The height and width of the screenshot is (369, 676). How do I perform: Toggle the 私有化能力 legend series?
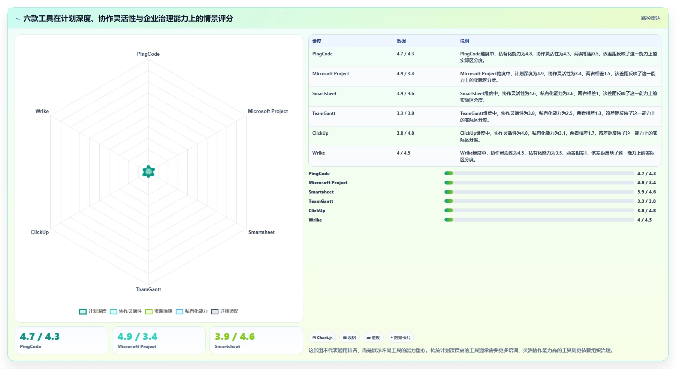pyautogui.click(x=191, y=311)
